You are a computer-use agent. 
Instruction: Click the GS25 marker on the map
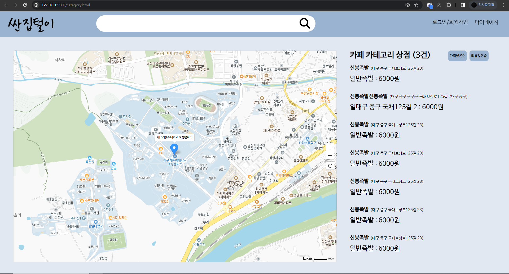click(165, 197)
